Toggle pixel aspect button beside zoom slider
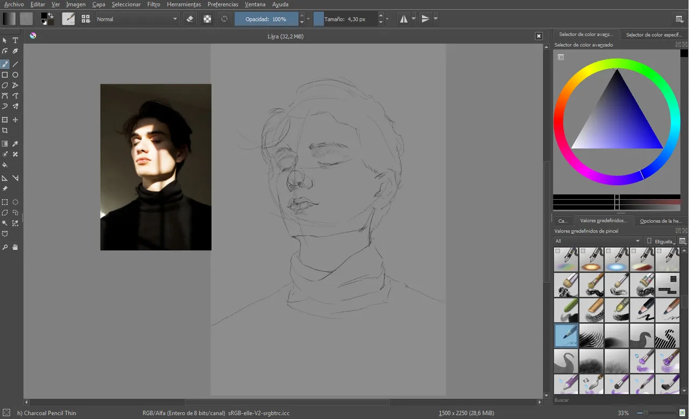Viewport: 689px width, 419px height. coord(682,413)
